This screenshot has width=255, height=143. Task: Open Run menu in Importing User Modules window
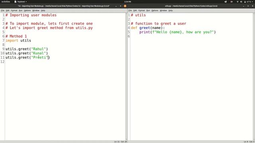point(20,10)
